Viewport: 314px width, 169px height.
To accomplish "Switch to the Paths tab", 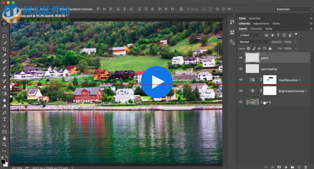I will (x=269, y=29).
